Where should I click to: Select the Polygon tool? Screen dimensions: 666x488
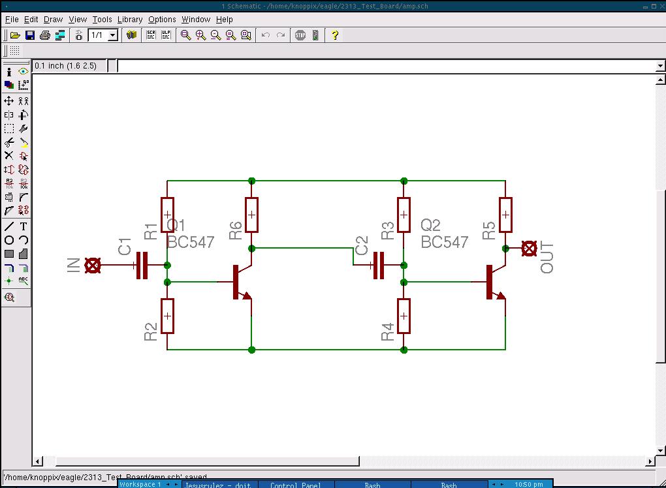pos(24,254)
